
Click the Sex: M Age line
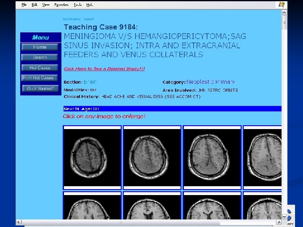point(81,109)
